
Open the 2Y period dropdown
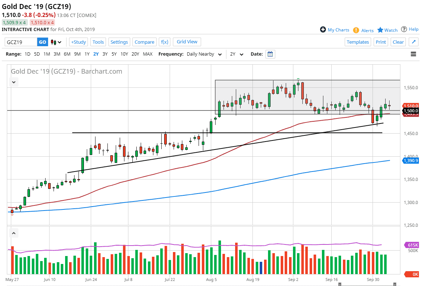click(237, 54)
